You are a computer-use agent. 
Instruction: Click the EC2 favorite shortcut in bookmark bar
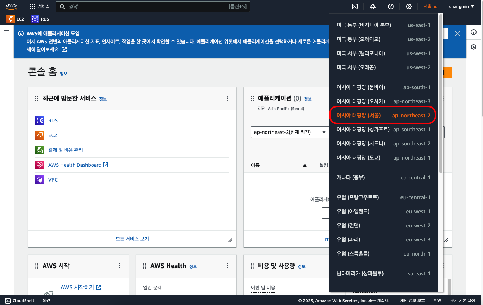click(15, 19)
